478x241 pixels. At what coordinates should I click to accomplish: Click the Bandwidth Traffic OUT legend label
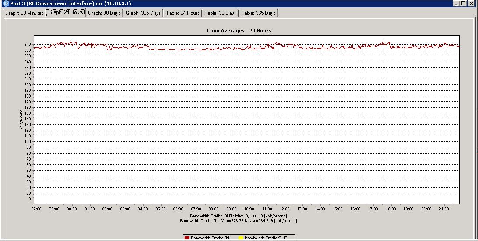pyautogui.click(x=266, y=238)
